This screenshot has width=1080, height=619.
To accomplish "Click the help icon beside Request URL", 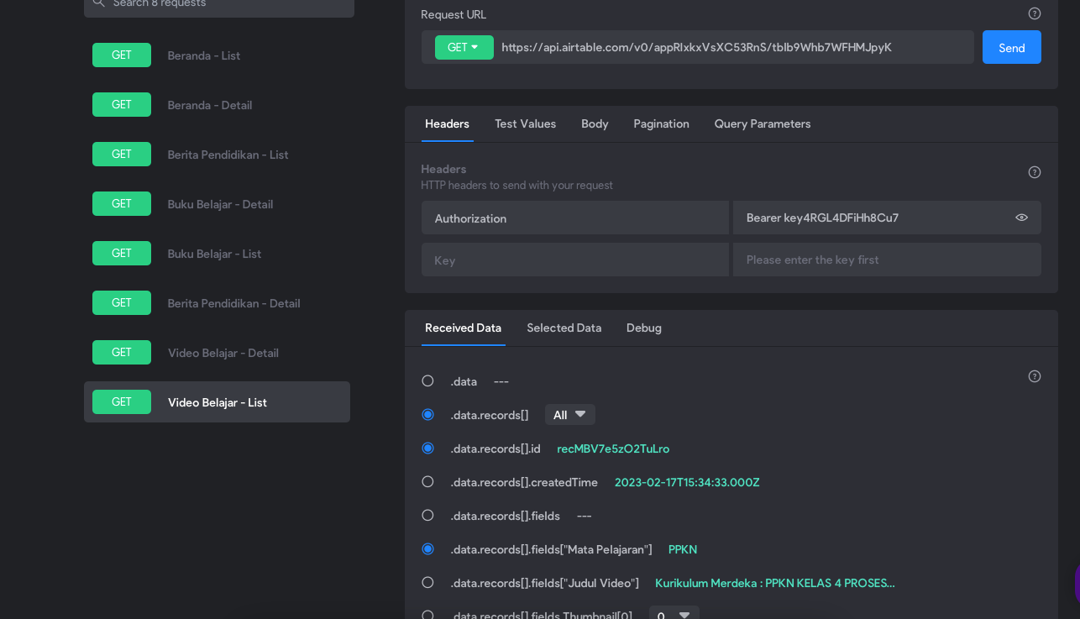I will tap(1035, 13).
